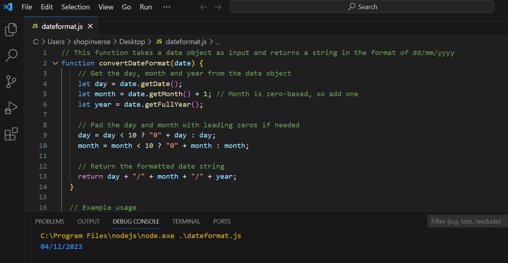Open the File menu
Screen dimensions: 508x263
click(x=27, y=7)
